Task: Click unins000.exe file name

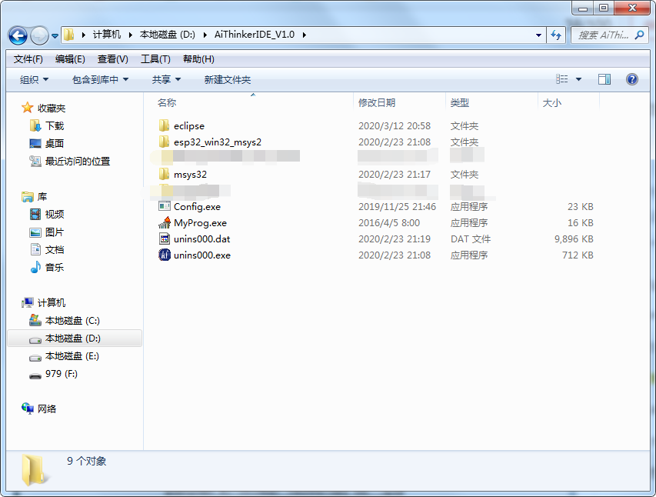Action: click(202, 255)
